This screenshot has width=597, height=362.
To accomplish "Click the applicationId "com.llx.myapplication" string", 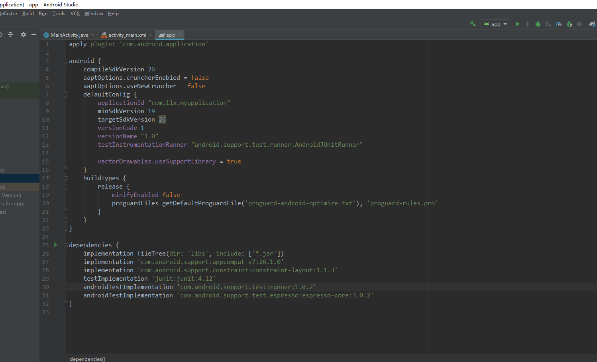I will point(189,103).
